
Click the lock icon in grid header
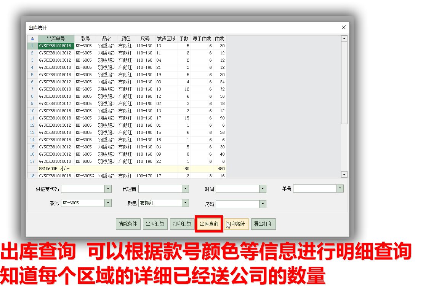(32, 39)
